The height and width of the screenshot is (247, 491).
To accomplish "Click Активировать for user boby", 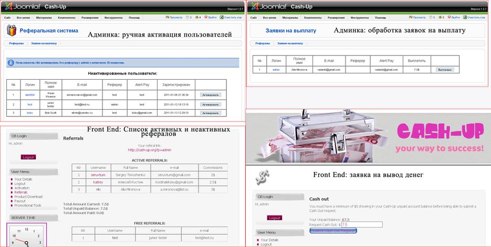I will 211,113.
